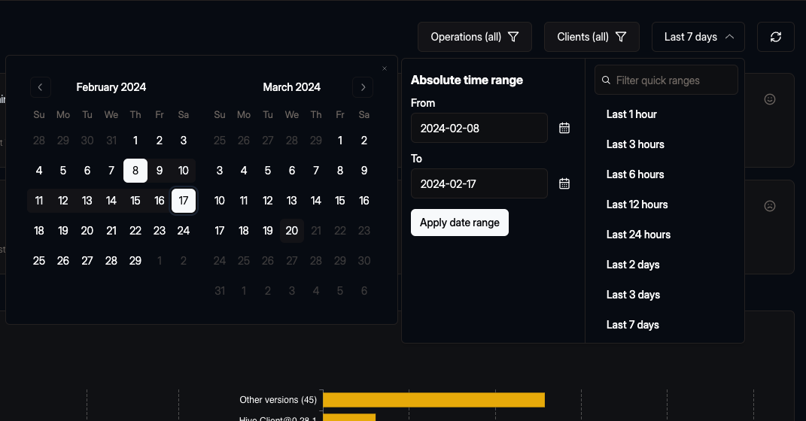Close the calendar popup with X
This screenshot has height=421, width=806.
tap(385, 68)
